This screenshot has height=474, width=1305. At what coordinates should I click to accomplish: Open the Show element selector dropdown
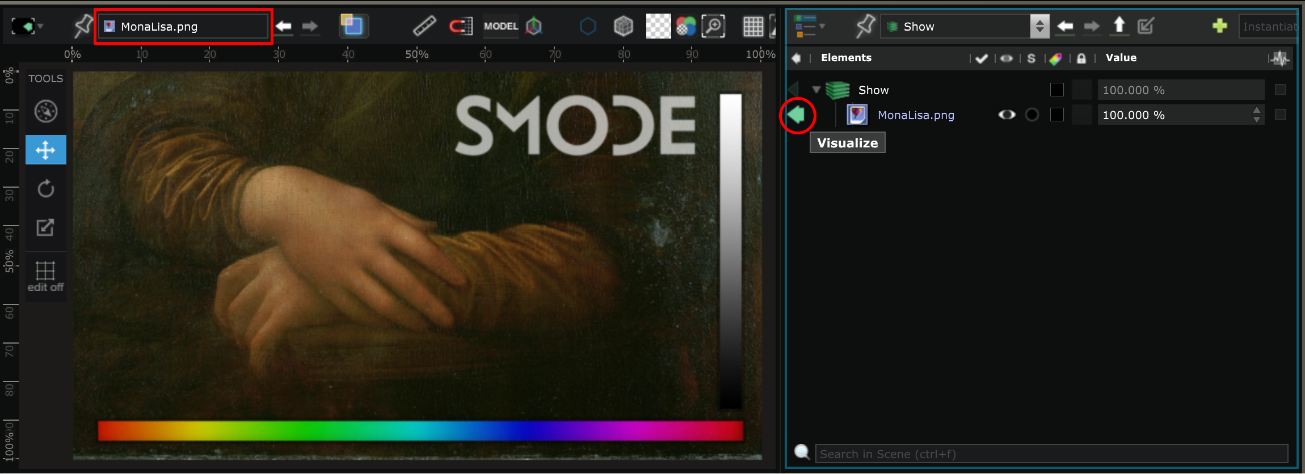[1039, 26]
